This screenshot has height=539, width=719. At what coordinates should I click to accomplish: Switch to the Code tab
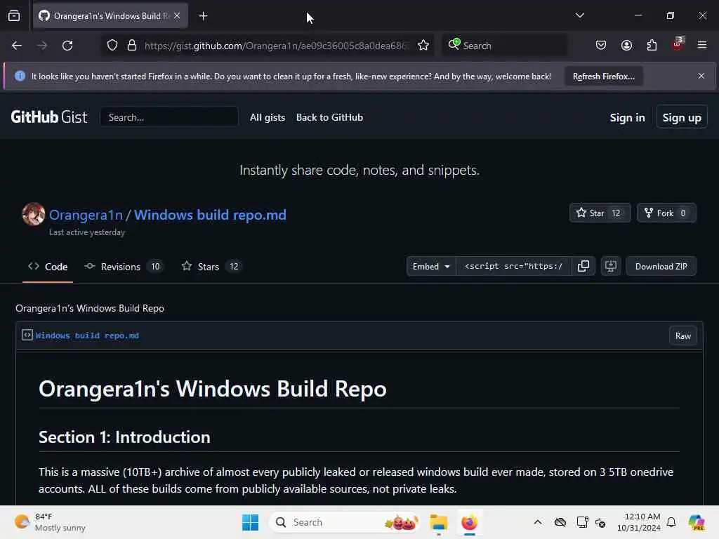(48, 267)
